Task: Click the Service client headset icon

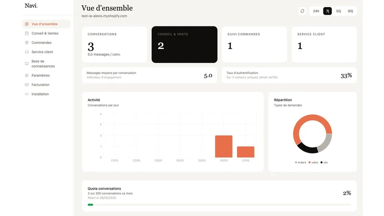Action: (27, 52)
